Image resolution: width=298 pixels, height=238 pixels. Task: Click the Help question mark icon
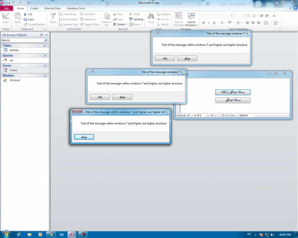pos(295,8)
